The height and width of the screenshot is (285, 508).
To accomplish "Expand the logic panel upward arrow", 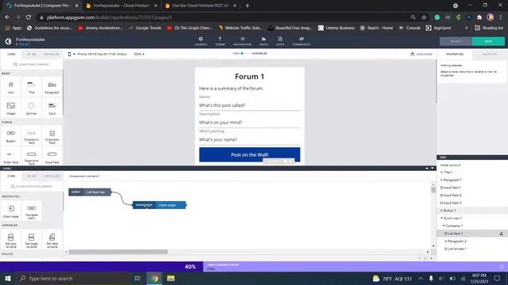I will [427, 169].
